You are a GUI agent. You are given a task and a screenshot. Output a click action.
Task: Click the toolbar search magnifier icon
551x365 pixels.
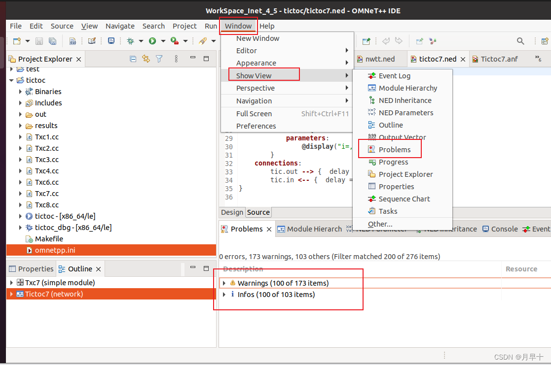tap(520, 41)
